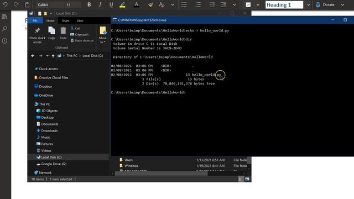Click Local Disk (C:) in address breadcrumb
The image size is (354, 199).
(92, 56)
